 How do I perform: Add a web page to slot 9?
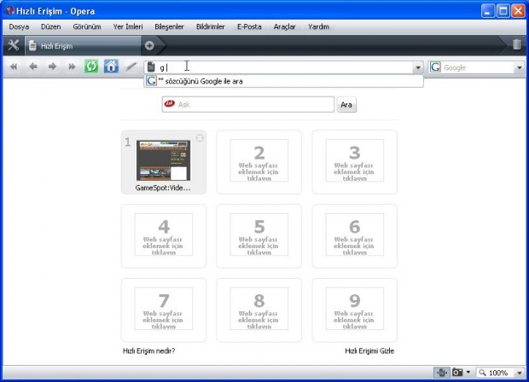point(355,310)
